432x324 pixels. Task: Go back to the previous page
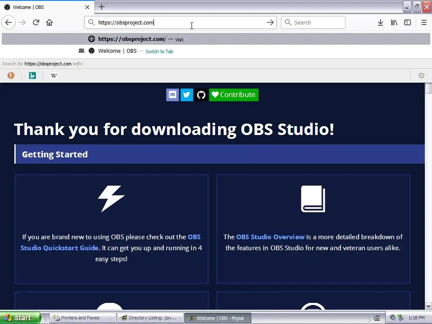pyautogui.click(x=8, y=22)
